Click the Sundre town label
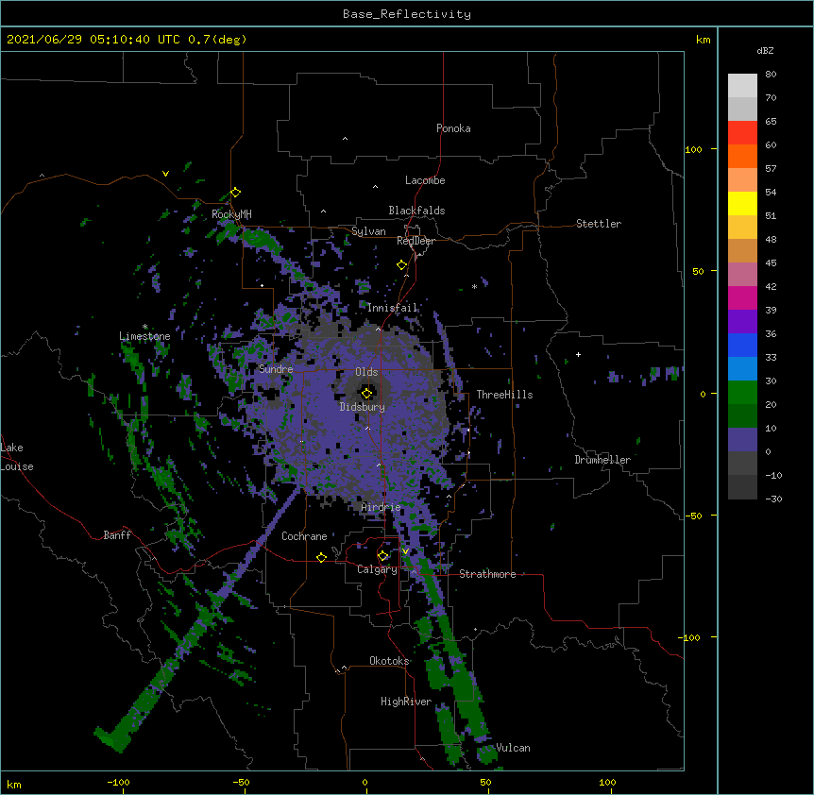814x795 pixels. [276, 369]
